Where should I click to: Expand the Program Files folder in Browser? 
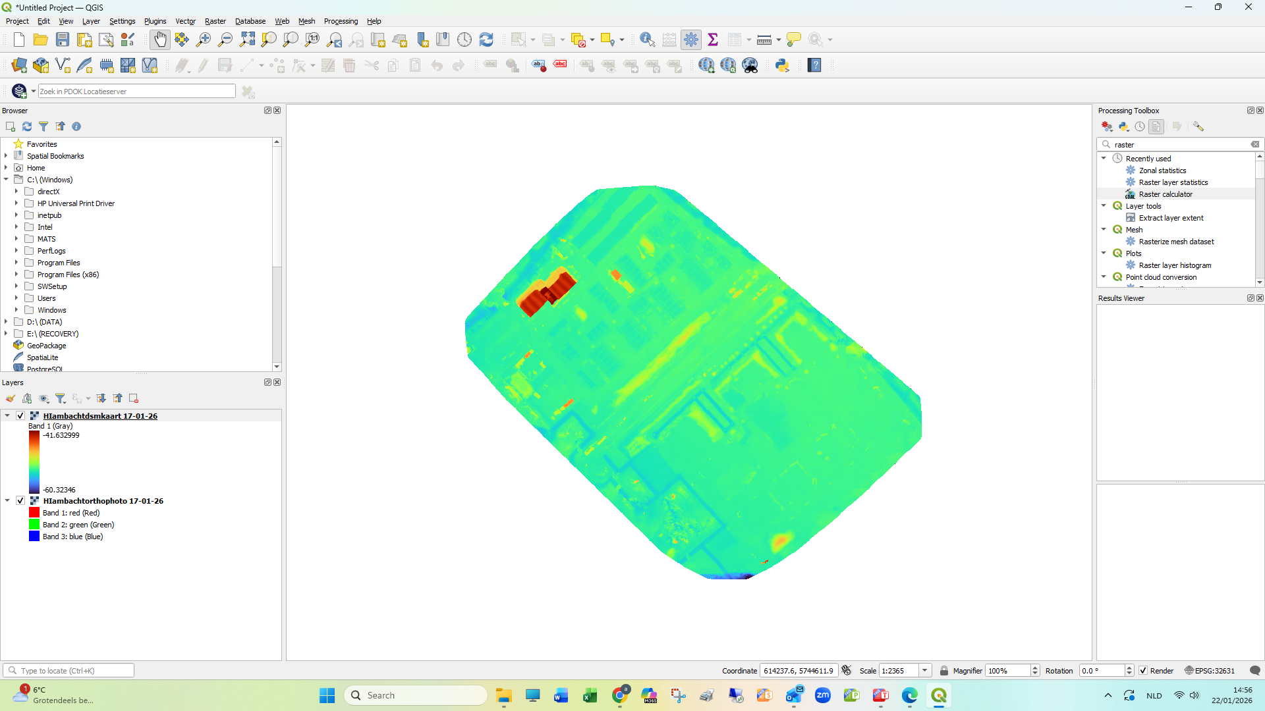click(x=16, y=263)
